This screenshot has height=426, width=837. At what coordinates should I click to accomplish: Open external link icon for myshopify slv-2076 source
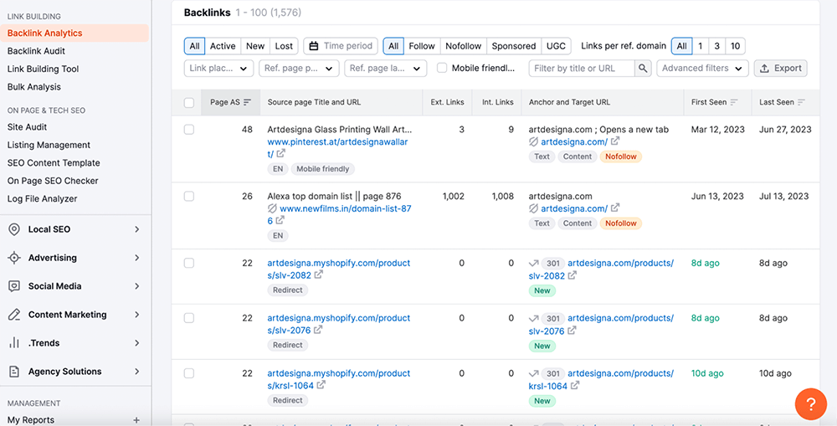(x=317, y=330)
